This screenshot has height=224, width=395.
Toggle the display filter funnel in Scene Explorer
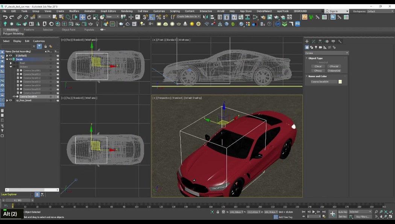pos(39,46)
